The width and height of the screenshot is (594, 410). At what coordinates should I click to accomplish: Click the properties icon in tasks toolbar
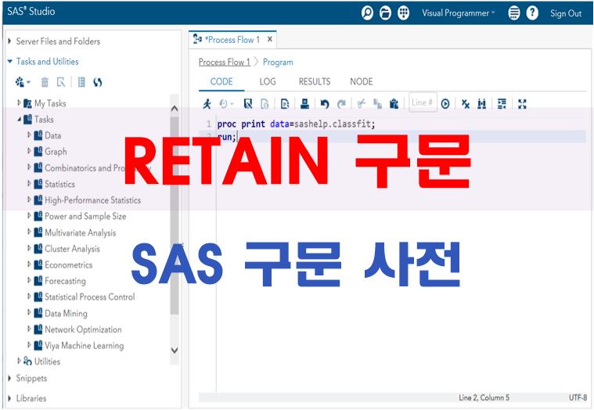tap(81, 82)
